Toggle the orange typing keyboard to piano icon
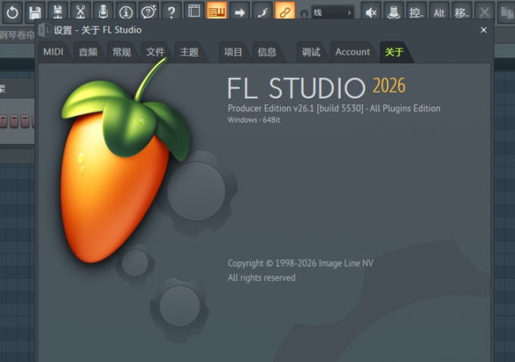Screen dimensions: 515x362 217,11
